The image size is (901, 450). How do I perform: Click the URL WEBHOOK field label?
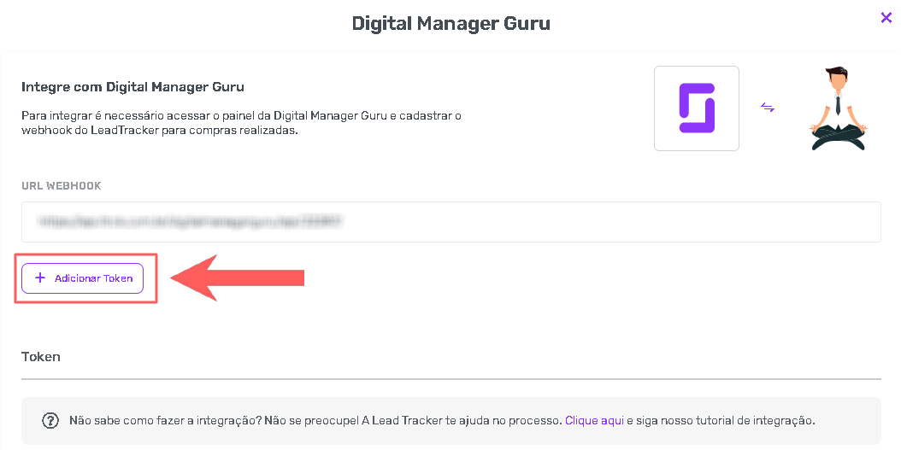pyautogui.click(x=62, y=186)
